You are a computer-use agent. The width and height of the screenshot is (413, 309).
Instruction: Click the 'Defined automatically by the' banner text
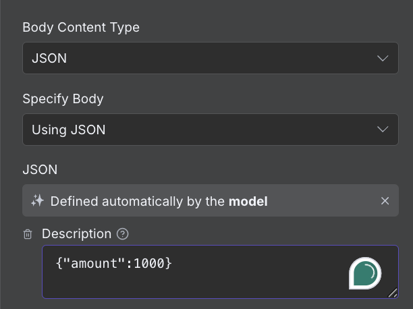click(138, 201)
